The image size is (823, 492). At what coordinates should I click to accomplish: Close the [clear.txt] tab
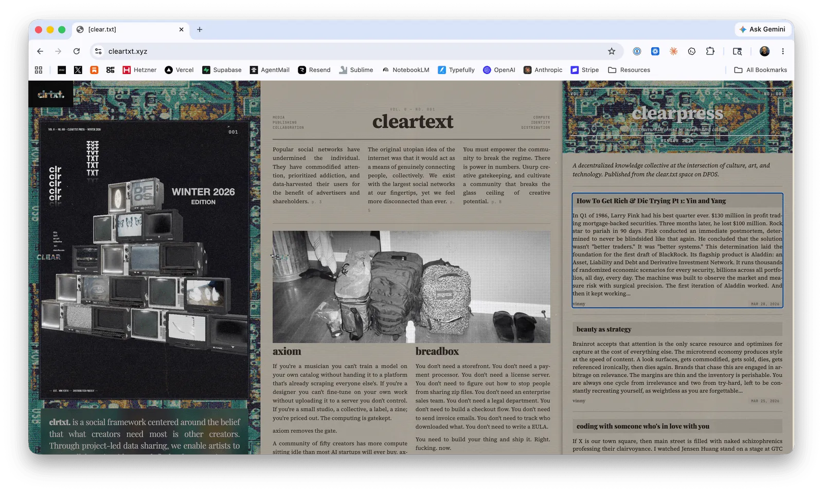(181, 29)
